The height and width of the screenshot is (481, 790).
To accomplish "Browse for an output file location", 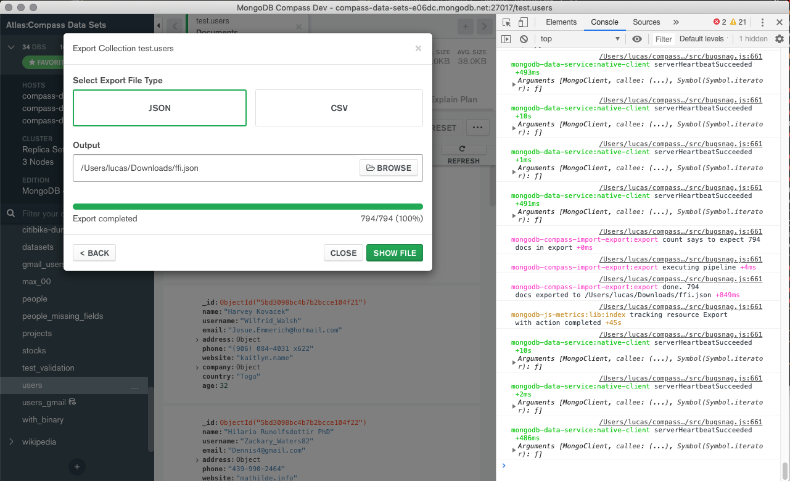I will click(389, 168).
